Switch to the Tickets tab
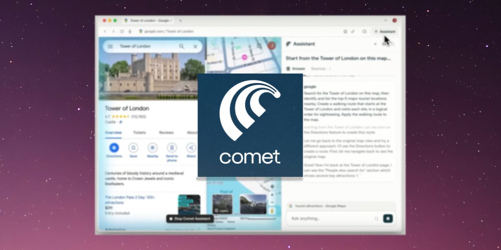This screenshot has width=501, height=250. (139, 133)
